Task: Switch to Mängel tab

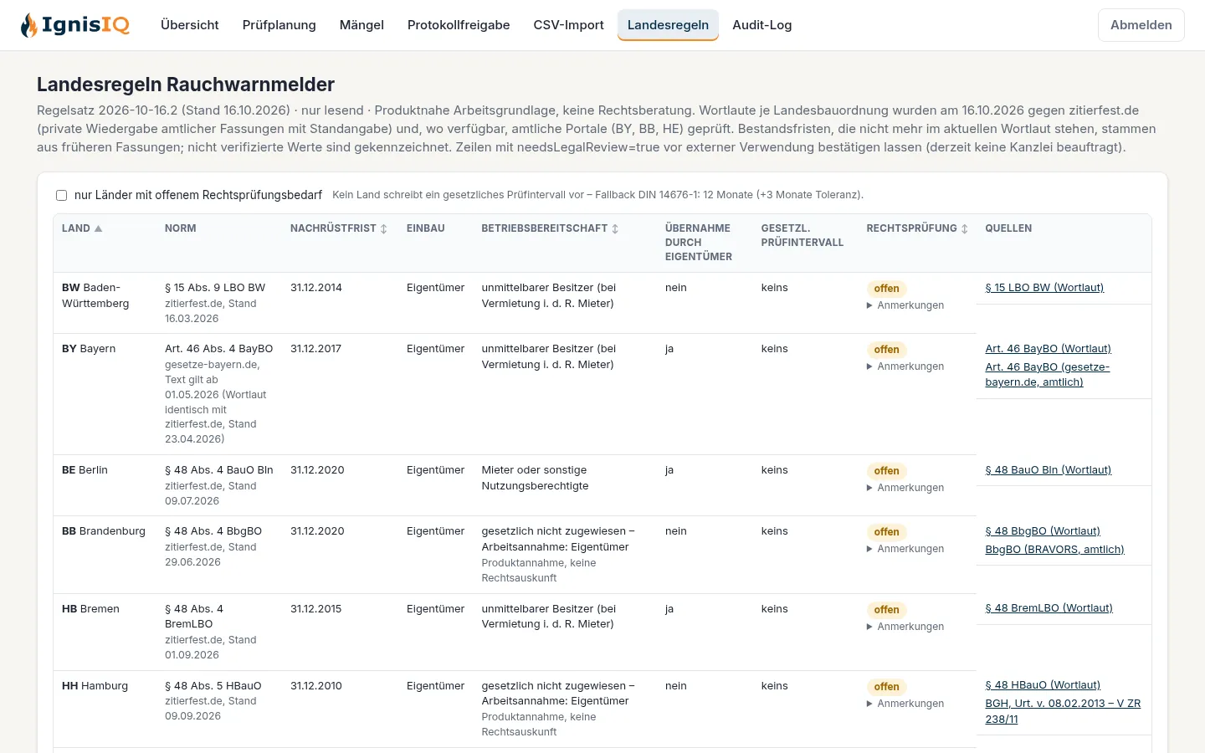Action: point(361,25)
